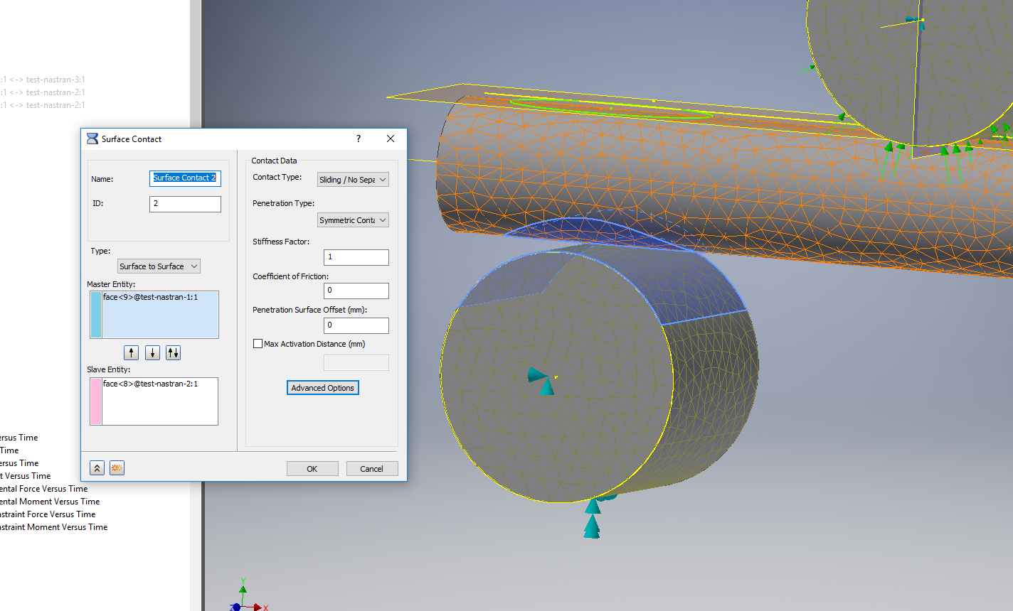Click inside the Name input field

(185, 178)
